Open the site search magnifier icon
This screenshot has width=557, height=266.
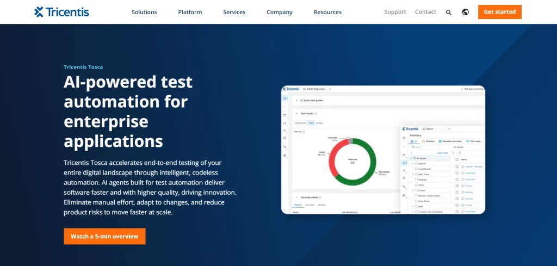click(449, 13)
